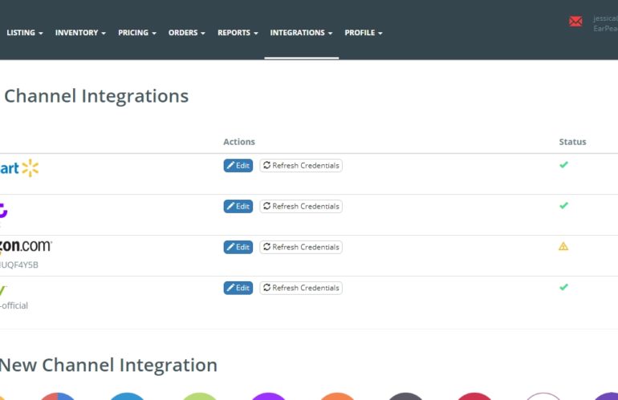
Task: Click the Walmart spark logo
Action: point(30,168)
